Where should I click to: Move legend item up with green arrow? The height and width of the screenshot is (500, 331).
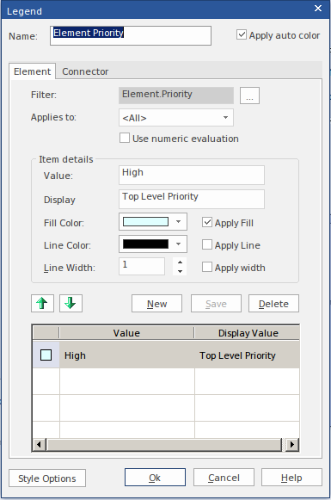coord(43,303)
